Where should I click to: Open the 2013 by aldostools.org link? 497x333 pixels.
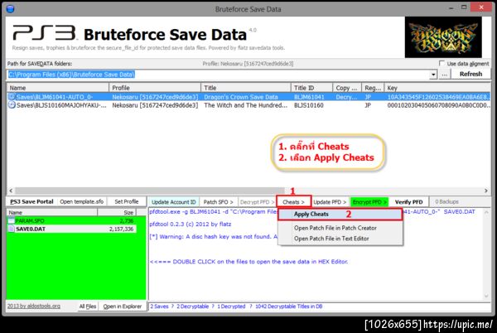click(34, 306)
